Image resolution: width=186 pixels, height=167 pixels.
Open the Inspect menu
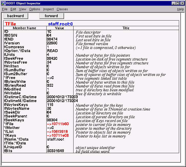coord(48,9)
